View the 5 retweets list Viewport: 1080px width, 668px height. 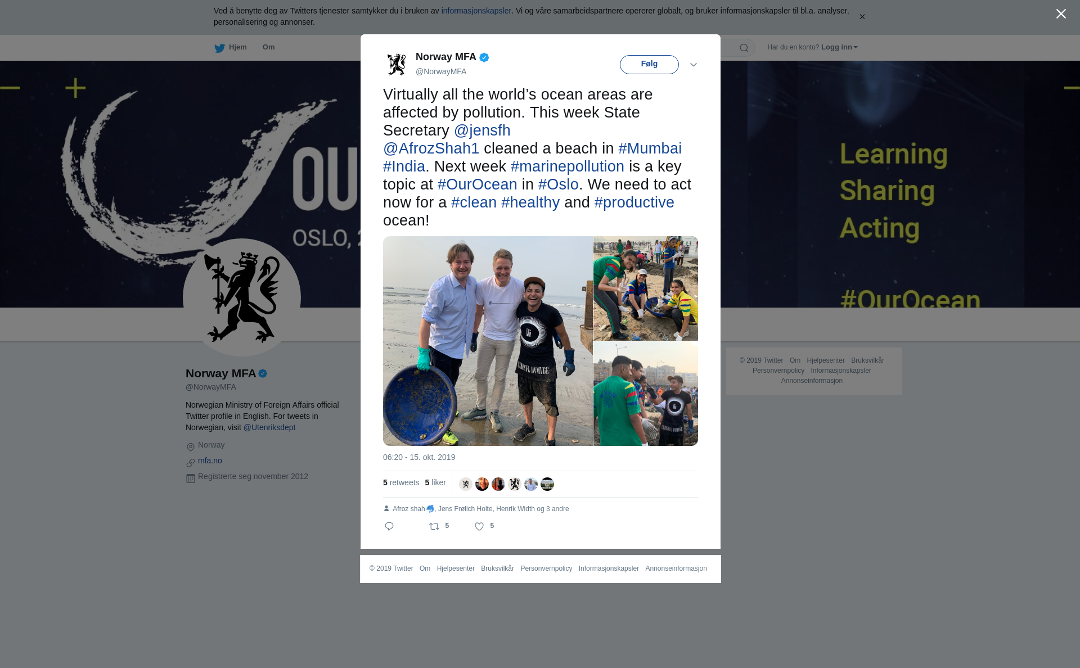(401, 482)
